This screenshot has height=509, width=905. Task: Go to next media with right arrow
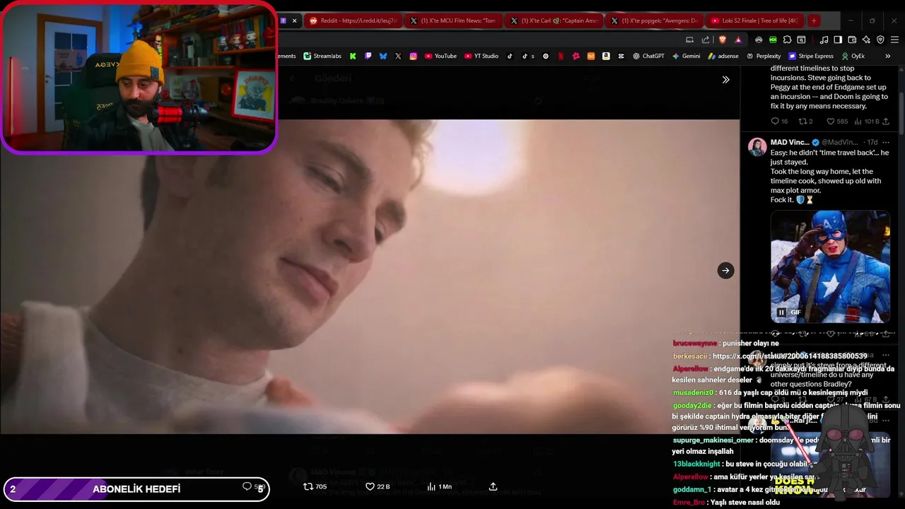(x=725, y=270)
